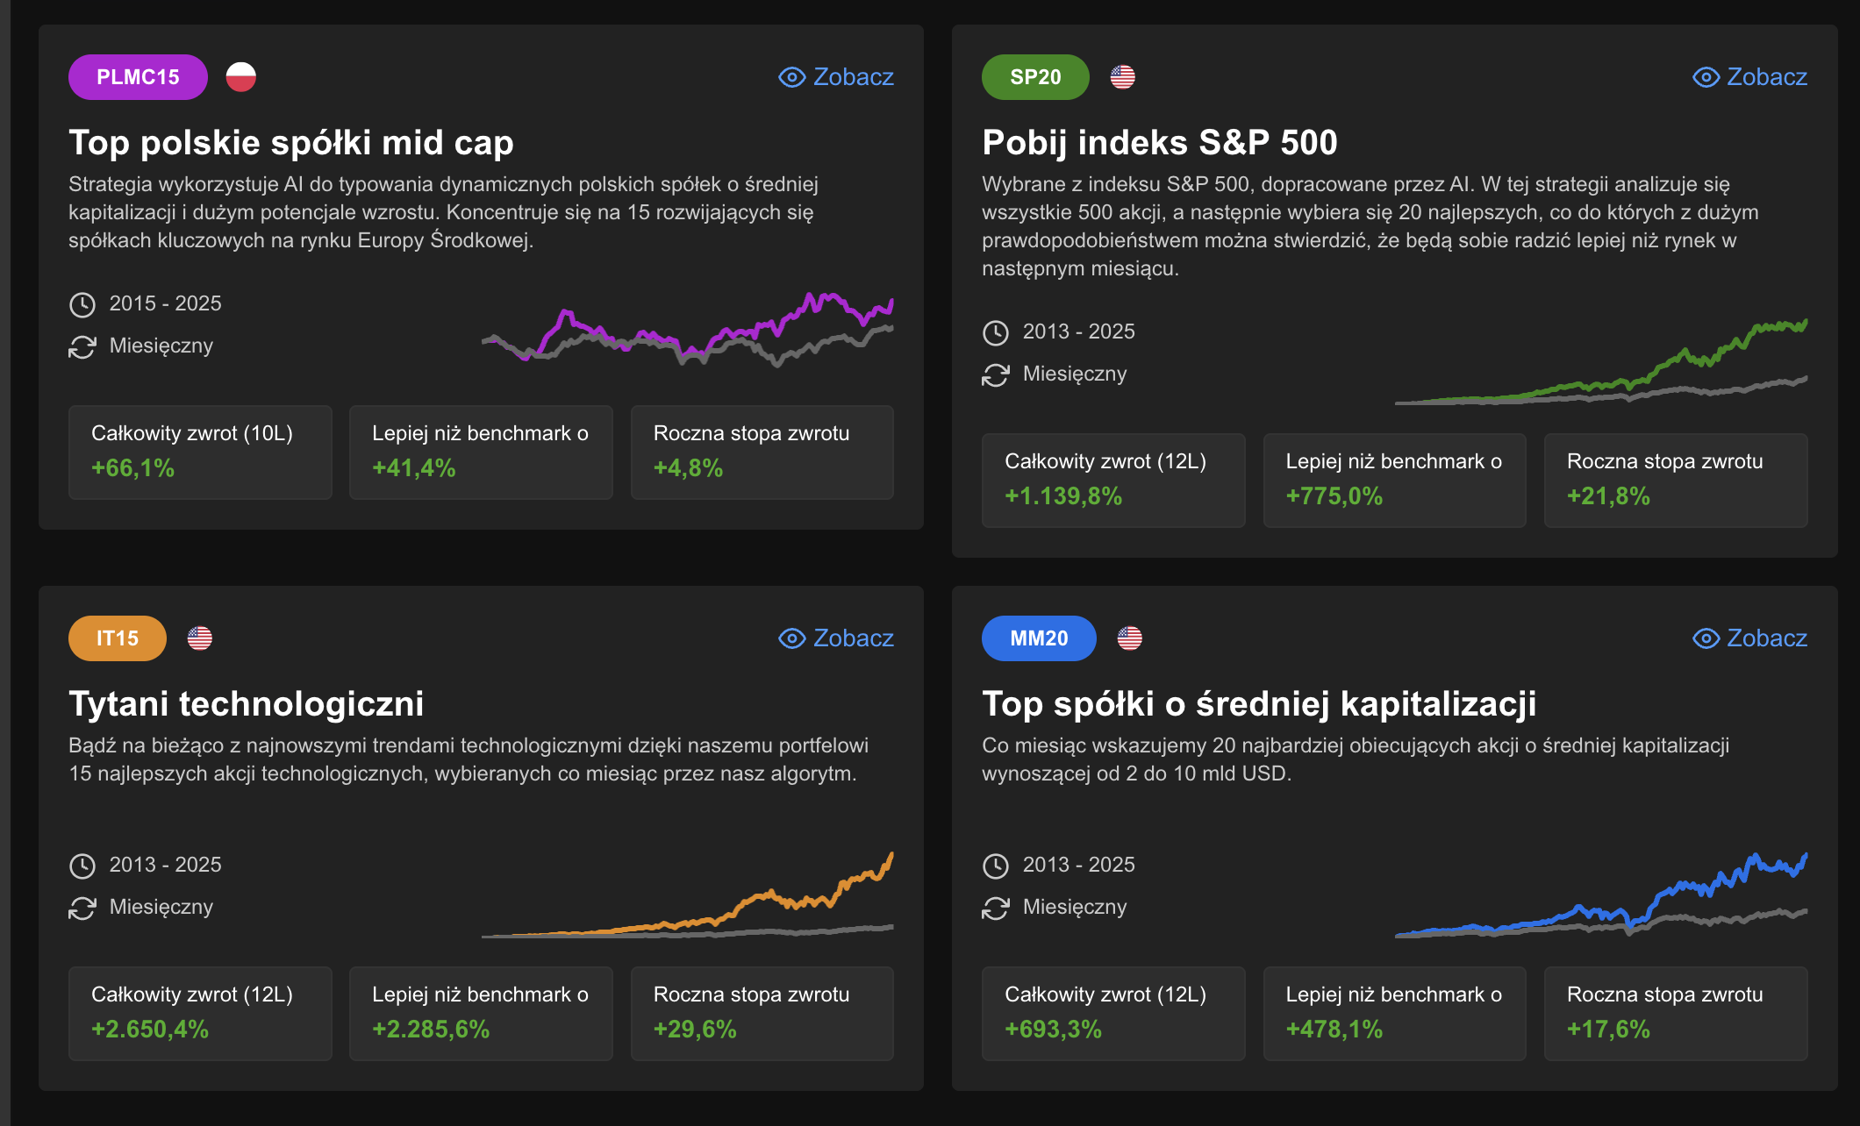Screen dimensions: 1860x1126
Task: Select the blue MM20 badge
Action: [x=1039, y=638]
